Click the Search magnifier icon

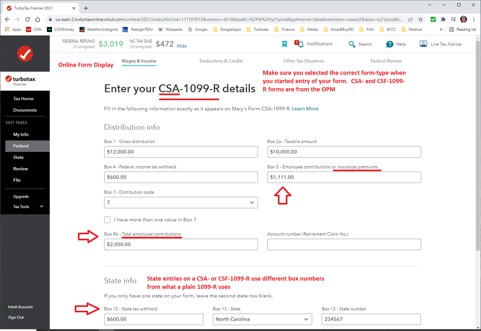point(352,44)
